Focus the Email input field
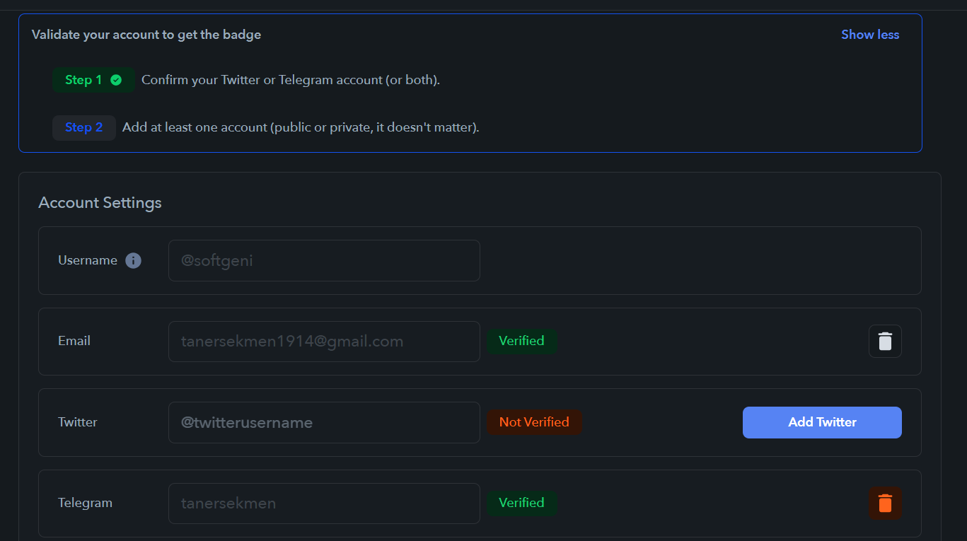This screenshot has width=967, height=541. (324, 342)
